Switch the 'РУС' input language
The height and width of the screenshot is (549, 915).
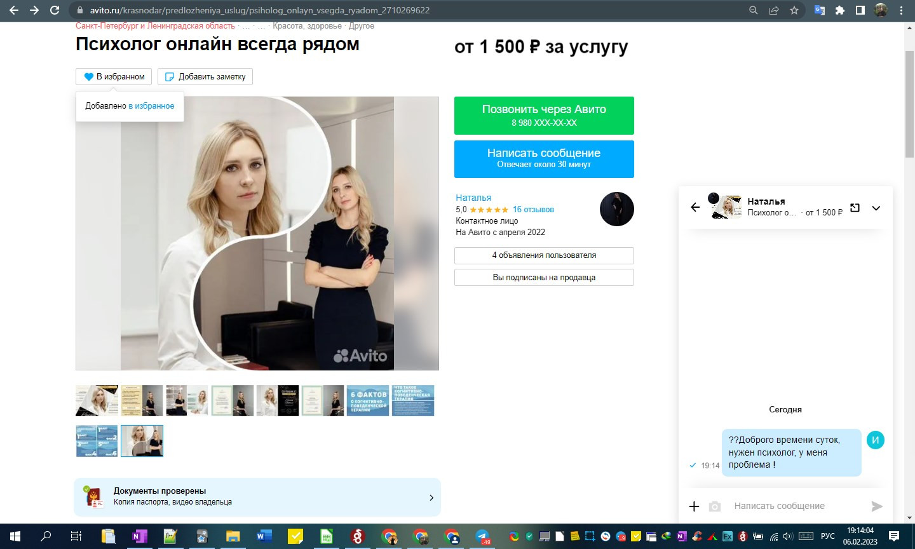click(828, 536)
